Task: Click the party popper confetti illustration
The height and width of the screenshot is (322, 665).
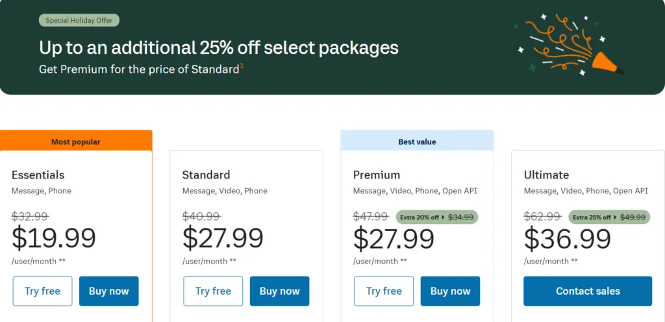Action: (x=569, y=45)
